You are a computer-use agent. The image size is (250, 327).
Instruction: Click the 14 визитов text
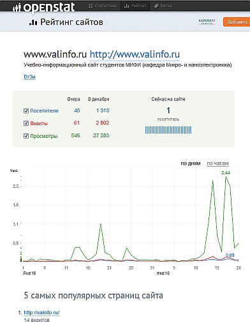coord(37,320)
